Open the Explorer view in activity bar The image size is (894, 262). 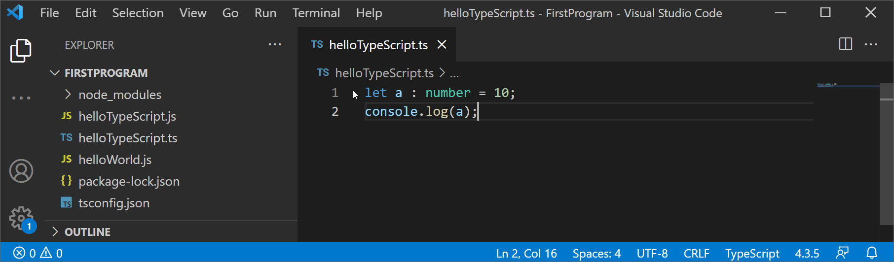21,51
